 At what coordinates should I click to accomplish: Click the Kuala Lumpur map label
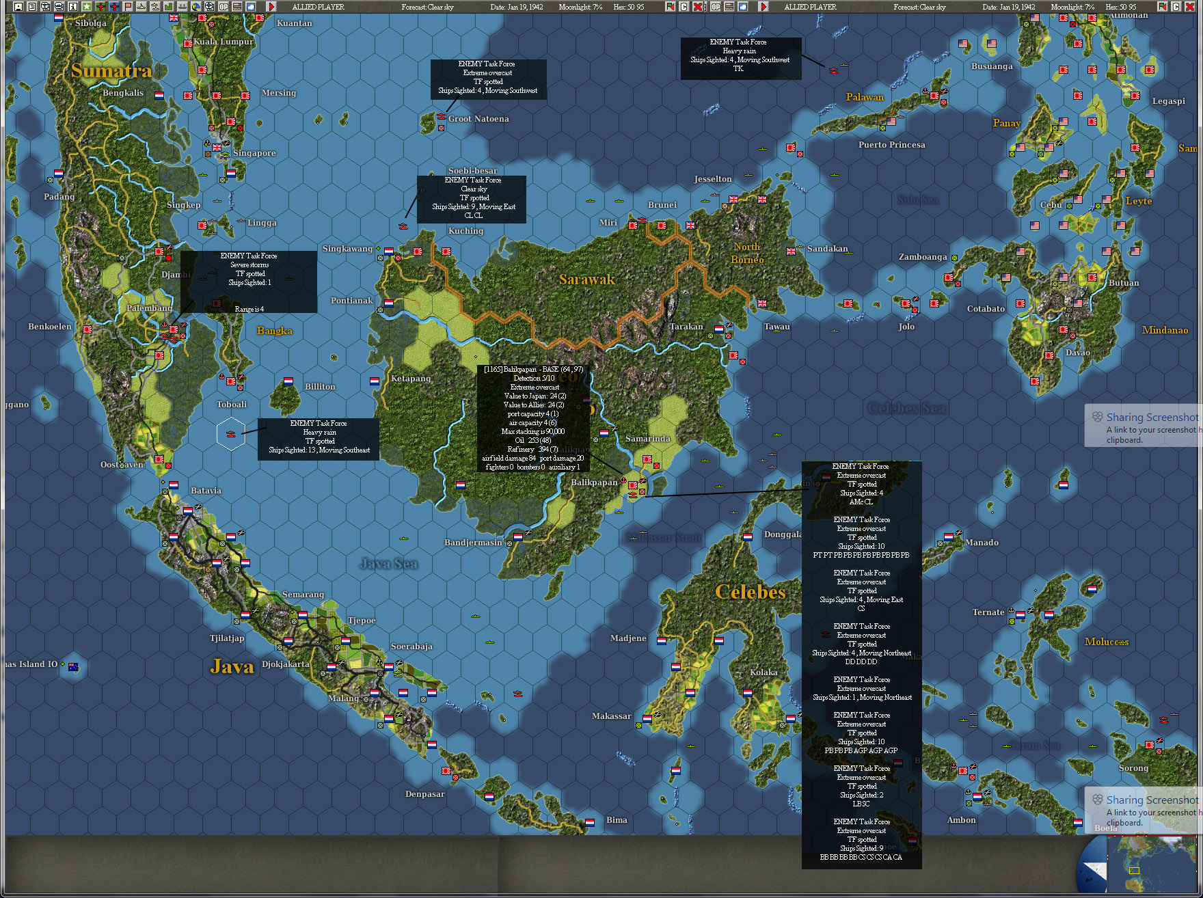click(224, 42)
